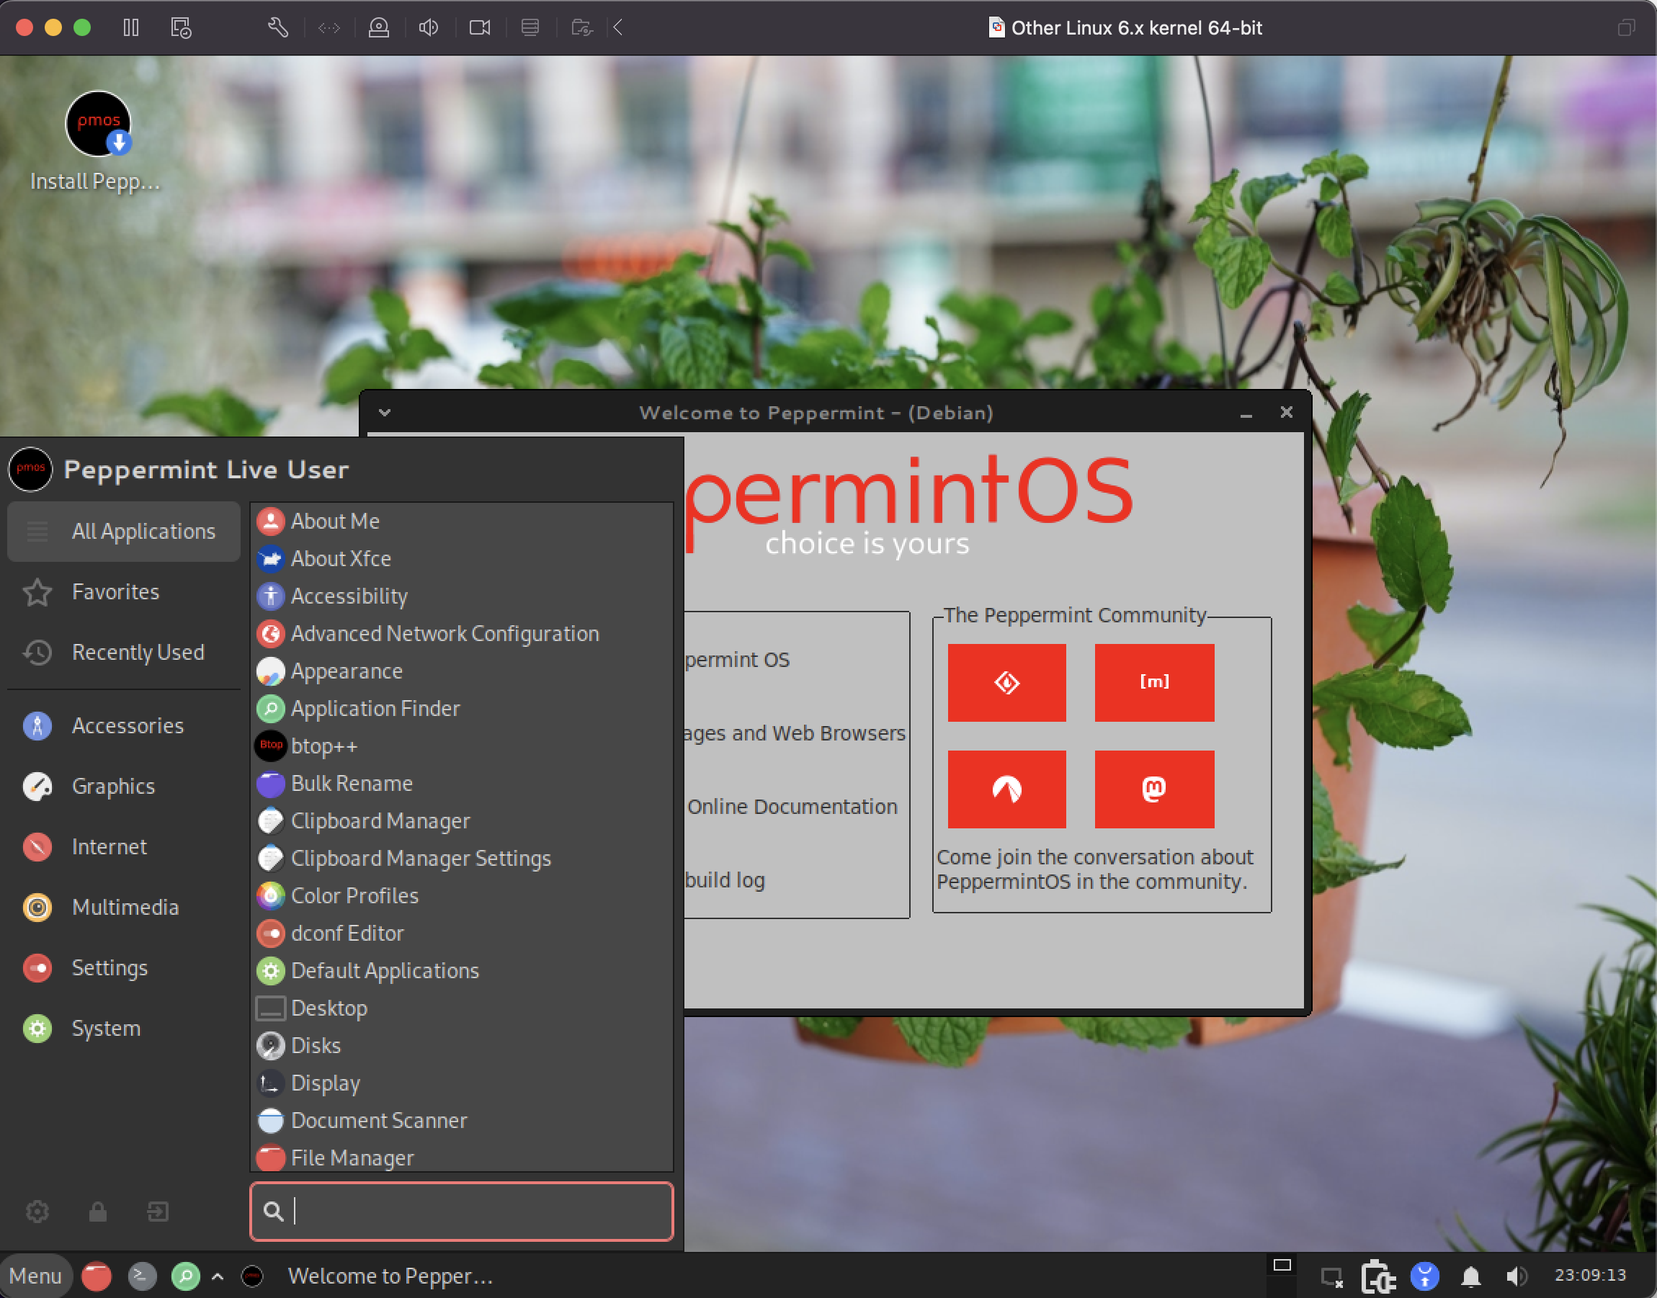The image size is (1657, 1298).
Task: Open the Welcome to Pepper… taskbar window button
Action: [x=389, y=1276]
